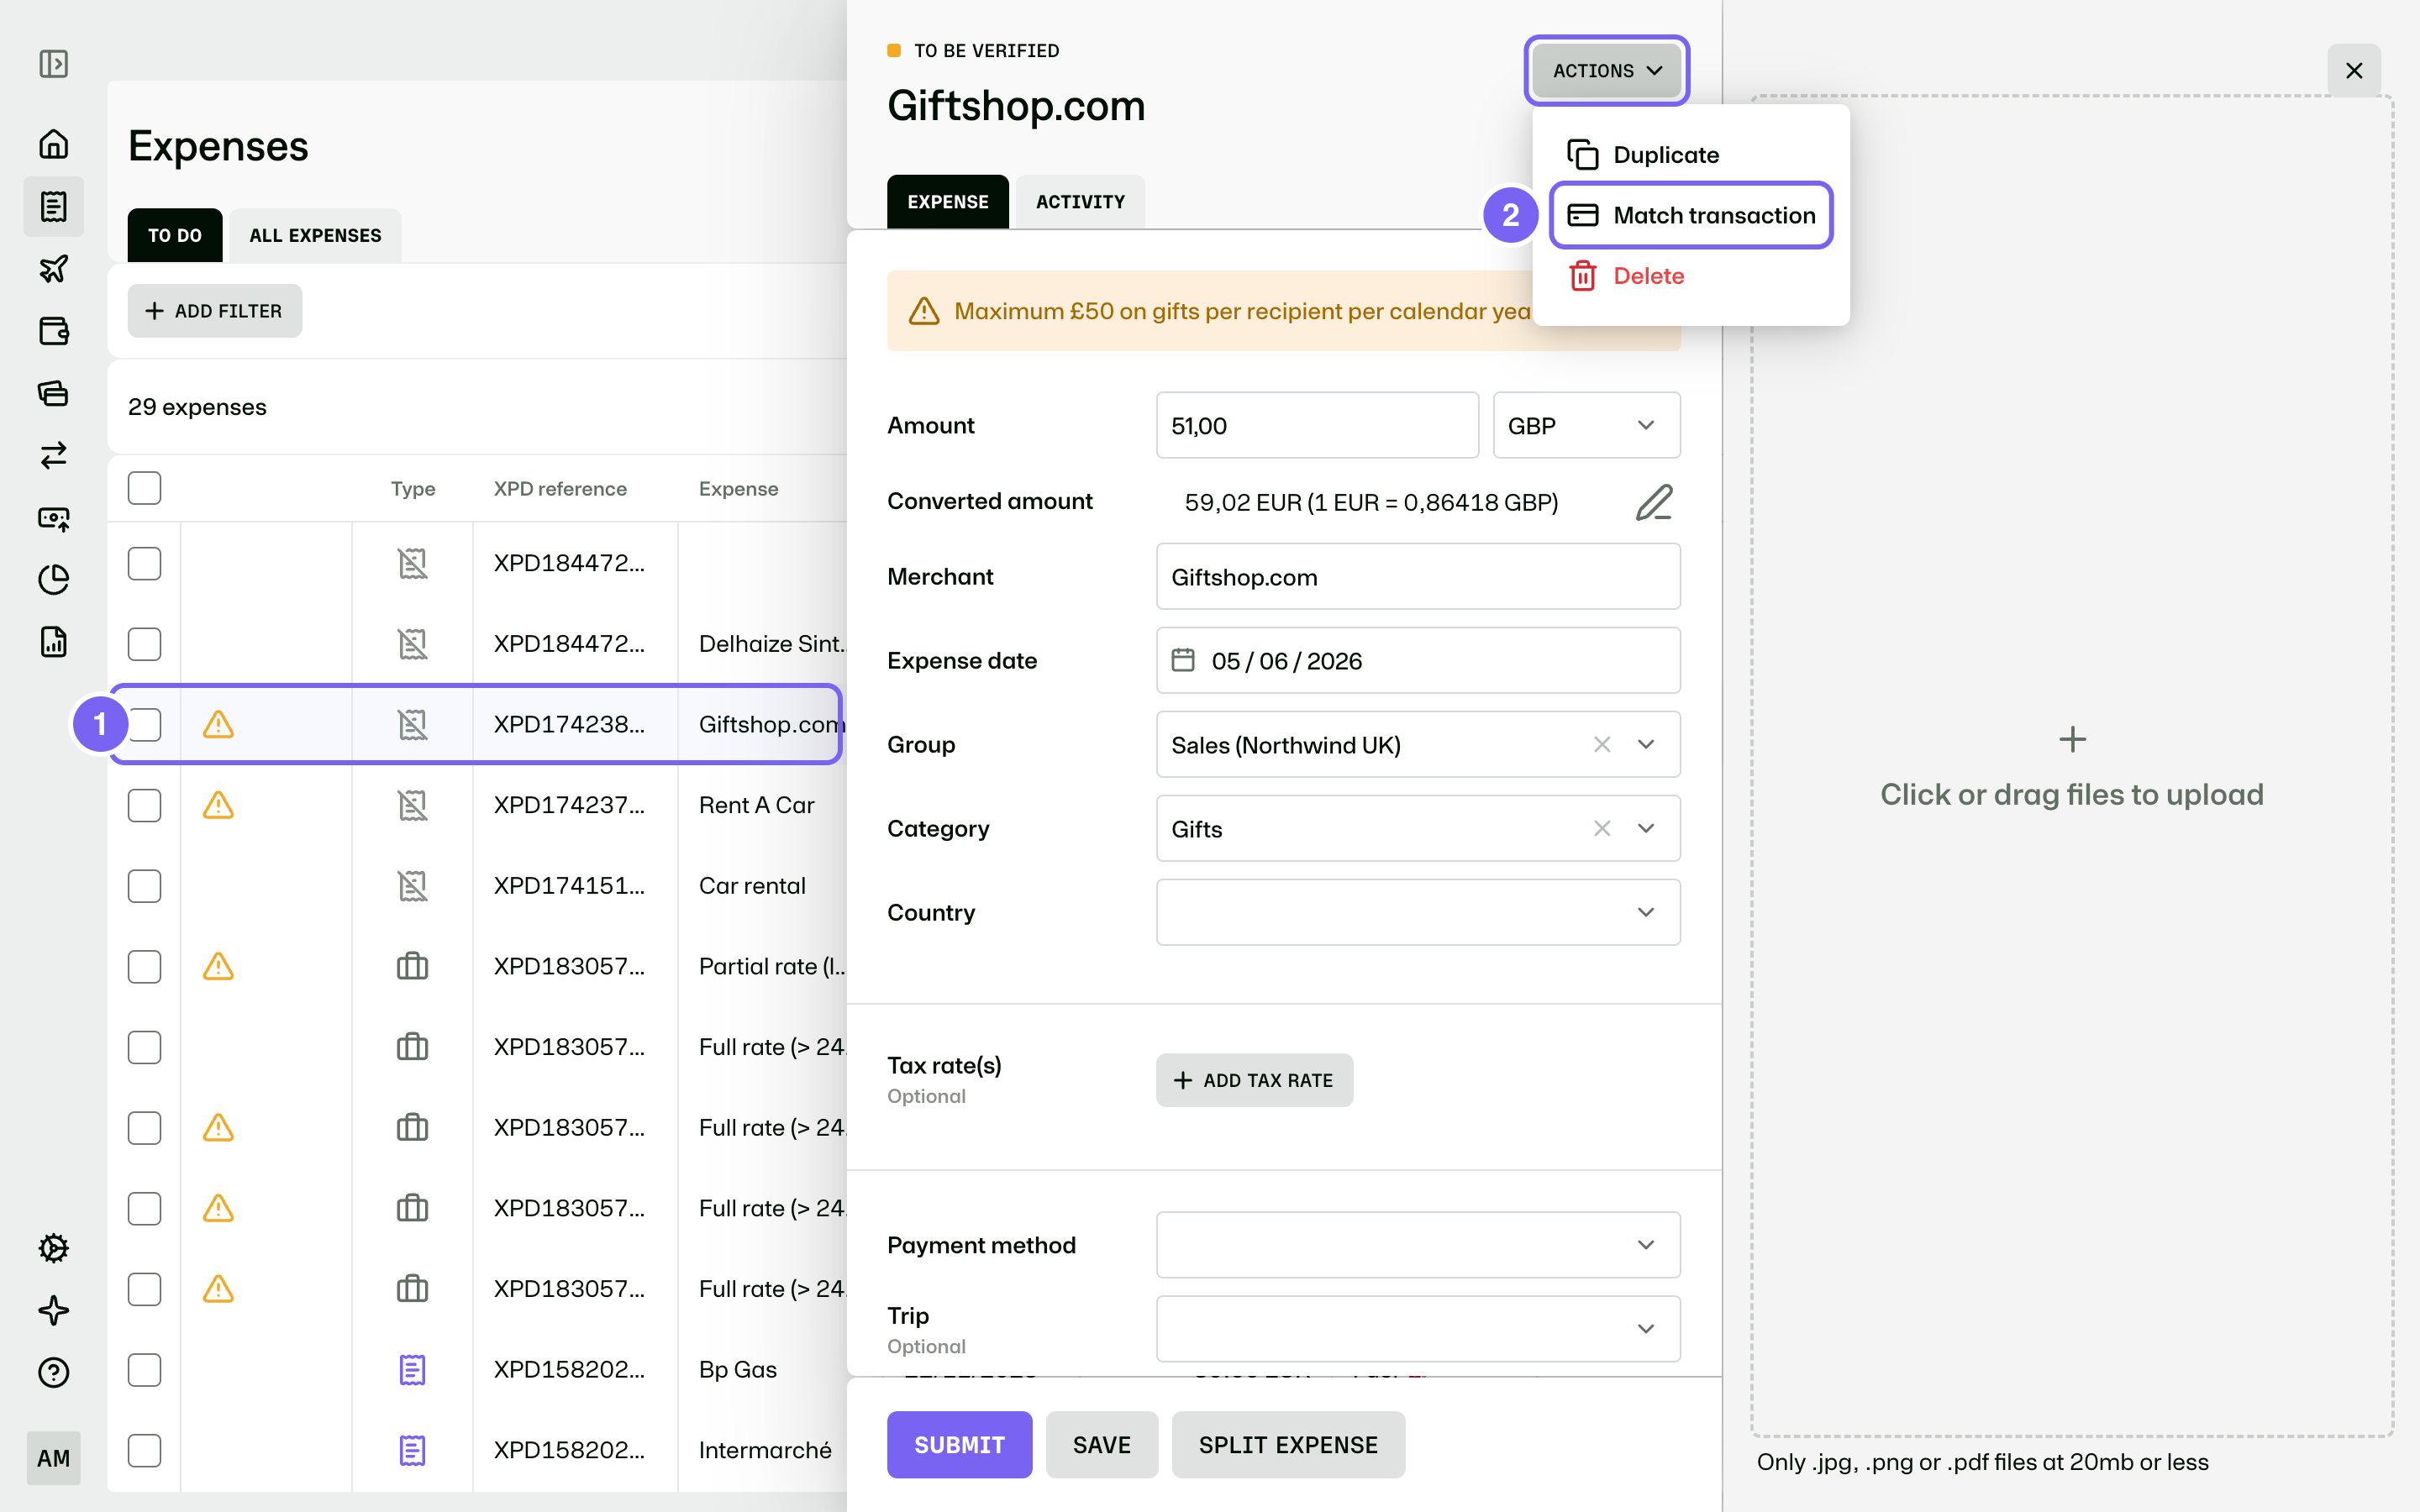Check the Rent A Car row checkbox
Screen dimensions: 2420x1512
click(144, 805)
